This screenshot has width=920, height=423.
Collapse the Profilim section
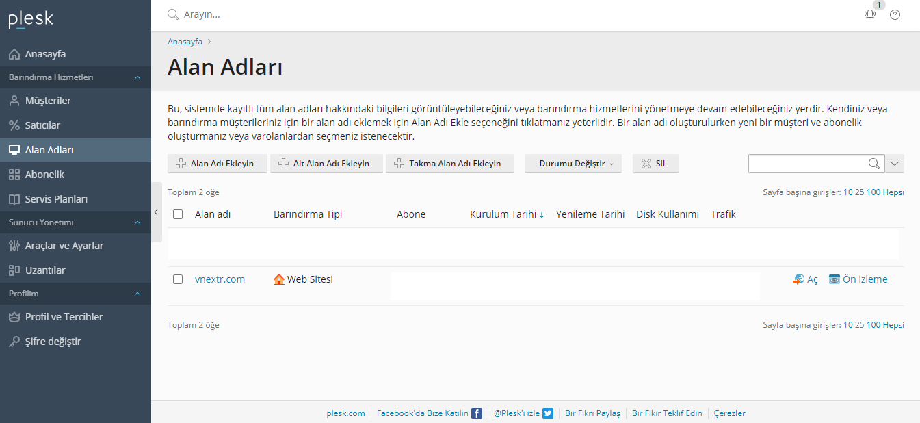click(x=137, y=294)
